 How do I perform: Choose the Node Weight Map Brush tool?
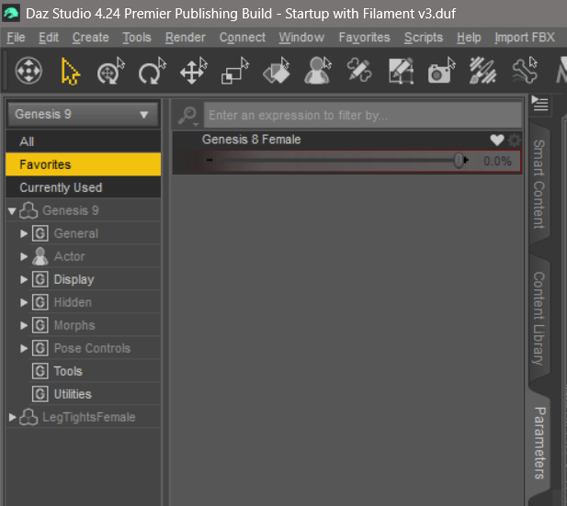(483, 71)
